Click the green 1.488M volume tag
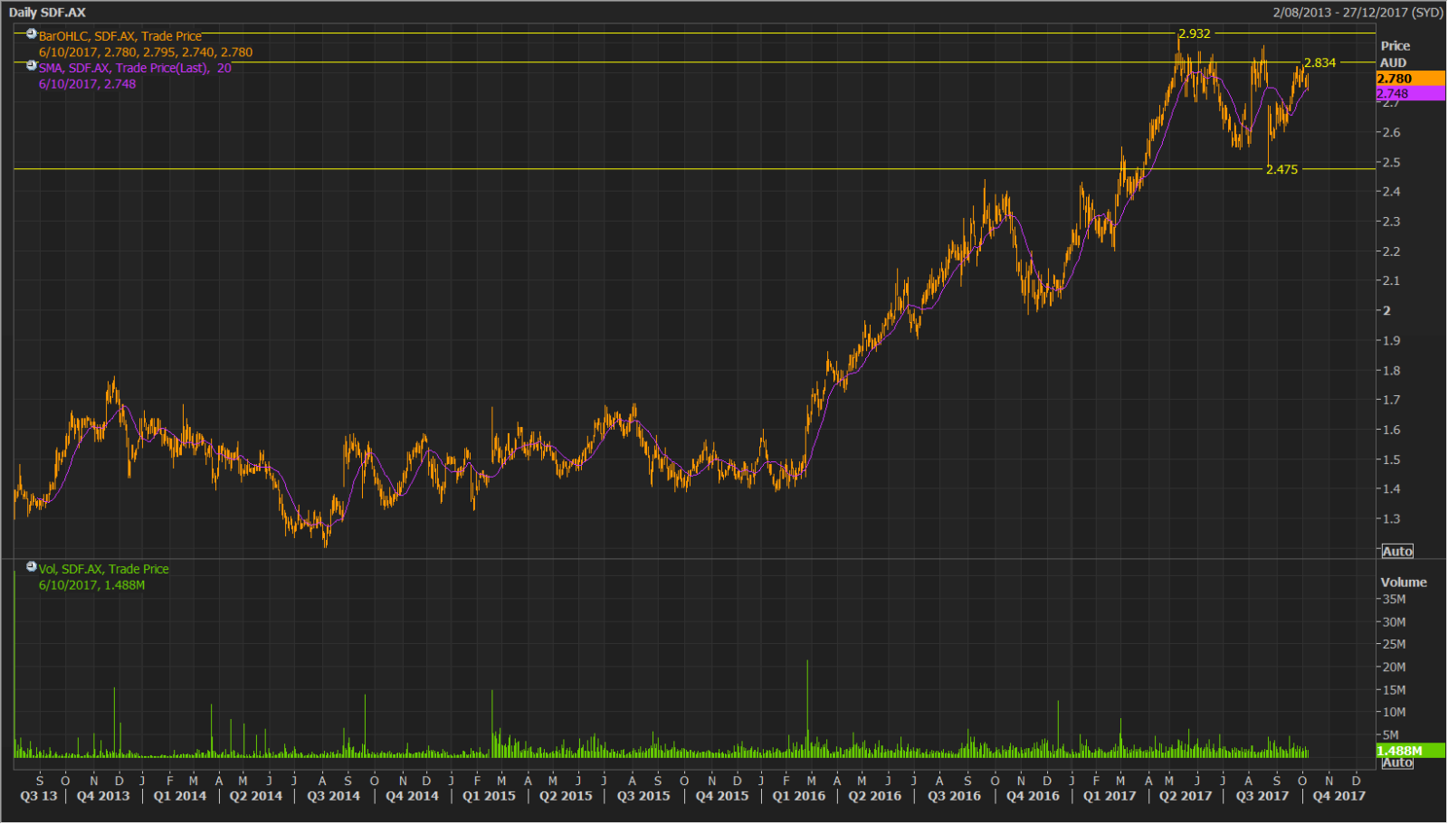Screen dimensions: 1448x824 click(1410, 751)
